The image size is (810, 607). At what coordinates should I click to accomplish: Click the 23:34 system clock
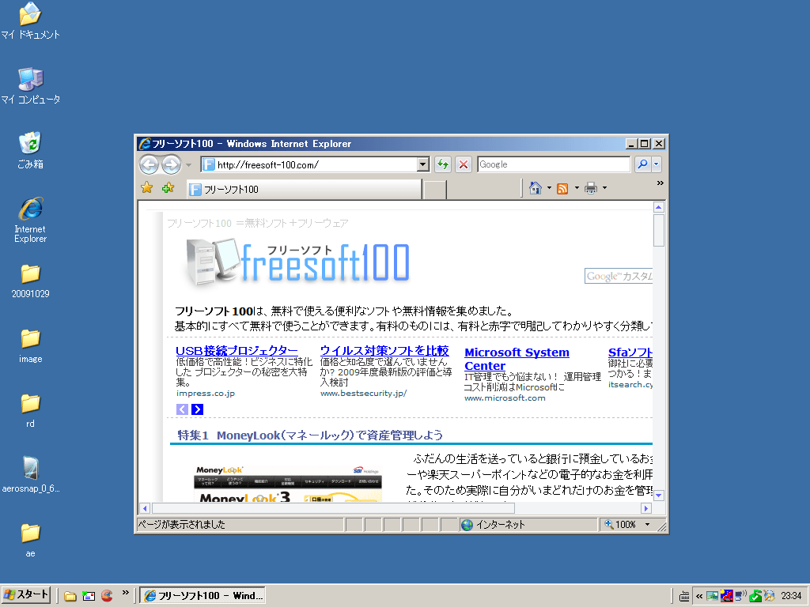[792, 596]
